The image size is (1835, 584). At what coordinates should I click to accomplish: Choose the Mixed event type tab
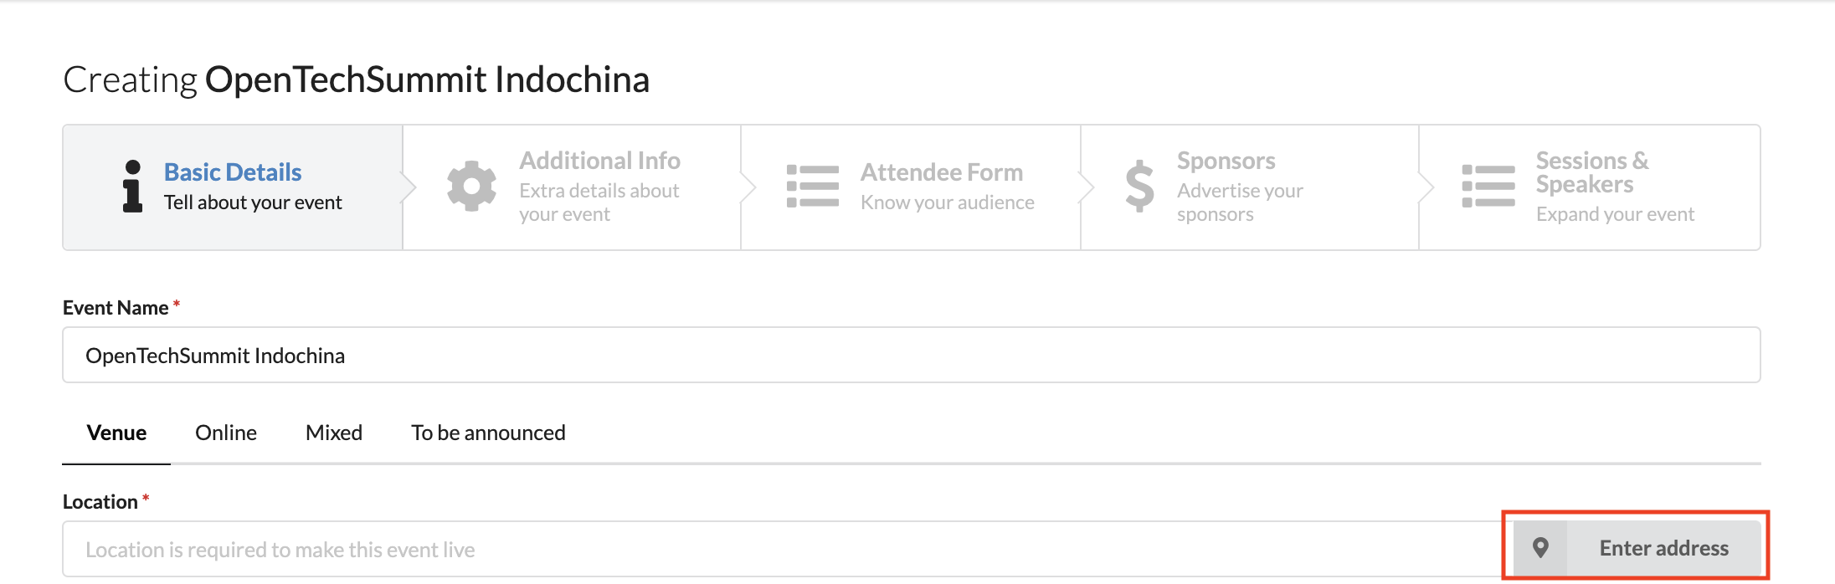[x=334, y=433]
